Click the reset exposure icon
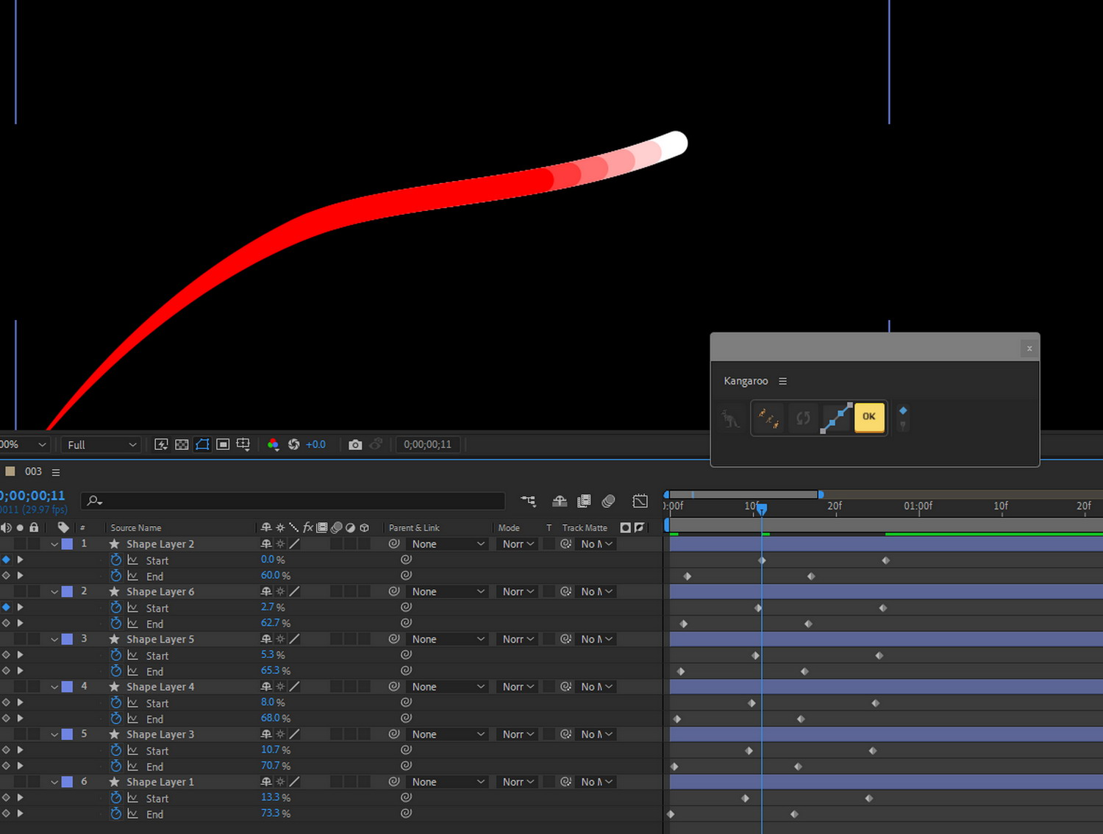Image resolution: width=1103 pixels, height=834 pixels. tap(293, 444)
